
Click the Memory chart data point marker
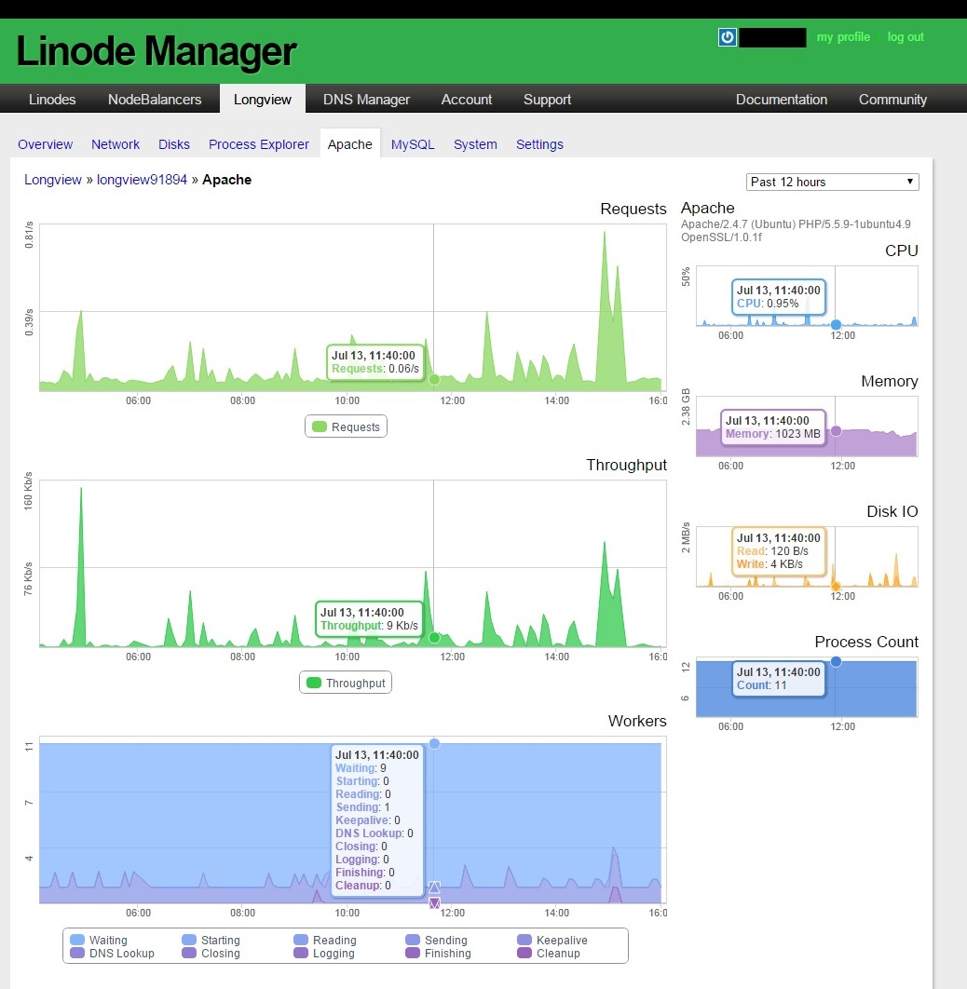coord(836,431)
